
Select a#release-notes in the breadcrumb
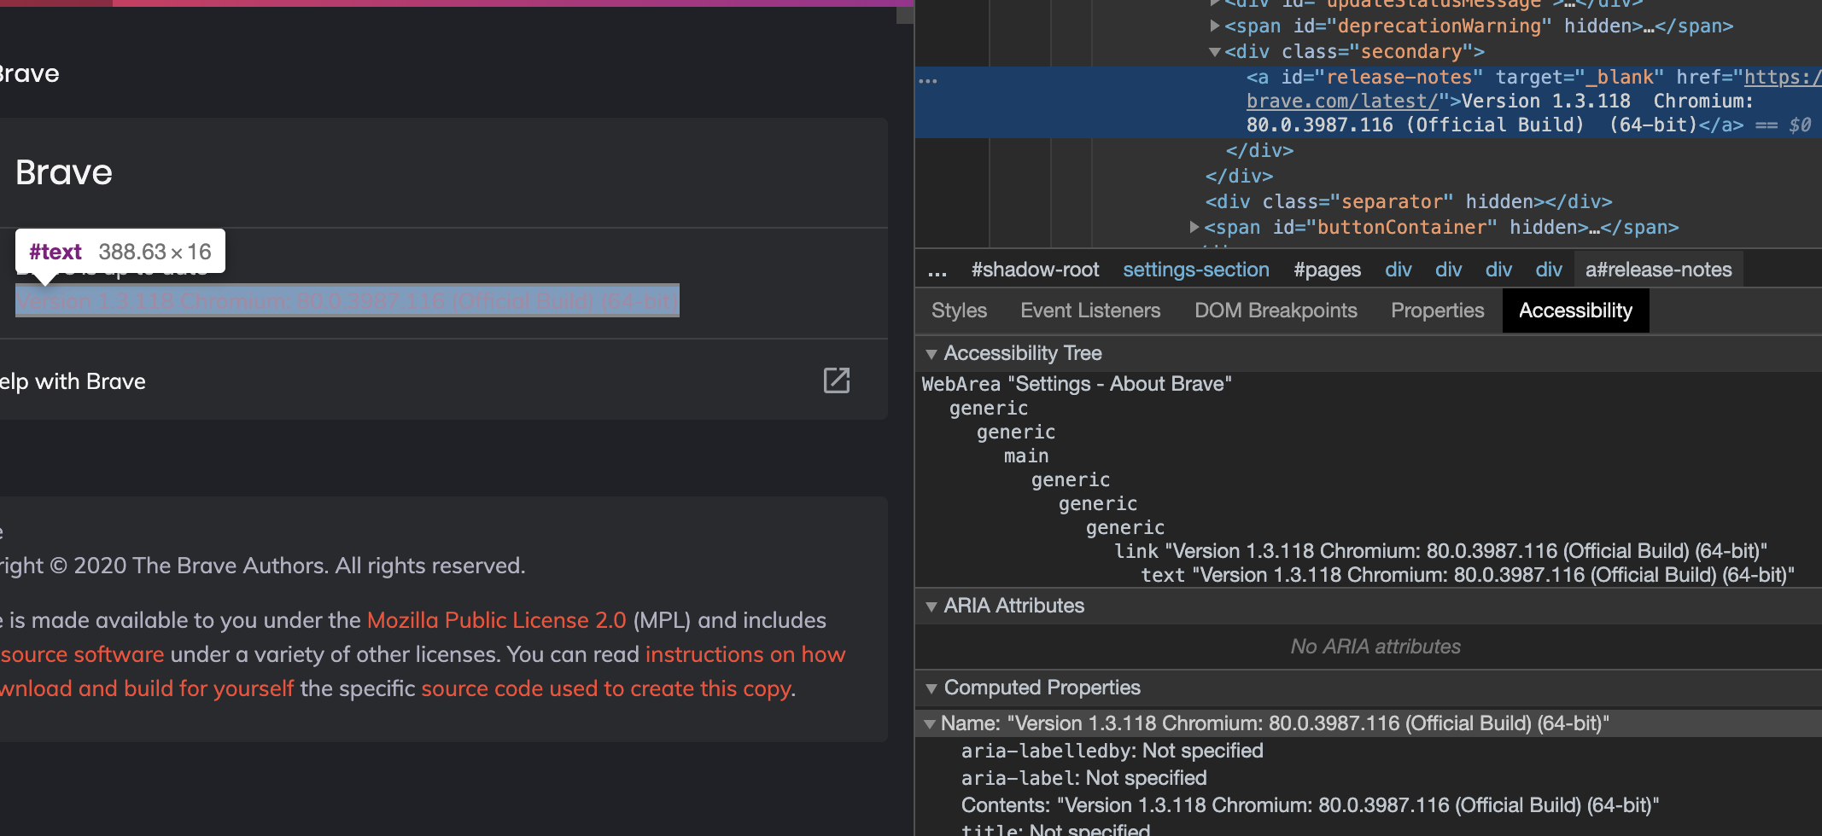[1658, 270]
